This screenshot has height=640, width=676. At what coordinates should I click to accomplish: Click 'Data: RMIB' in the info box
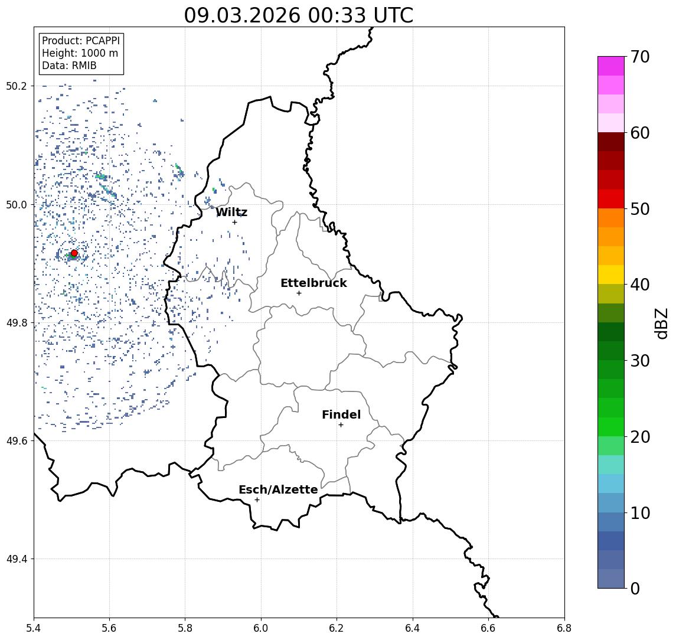pos(69,66)
